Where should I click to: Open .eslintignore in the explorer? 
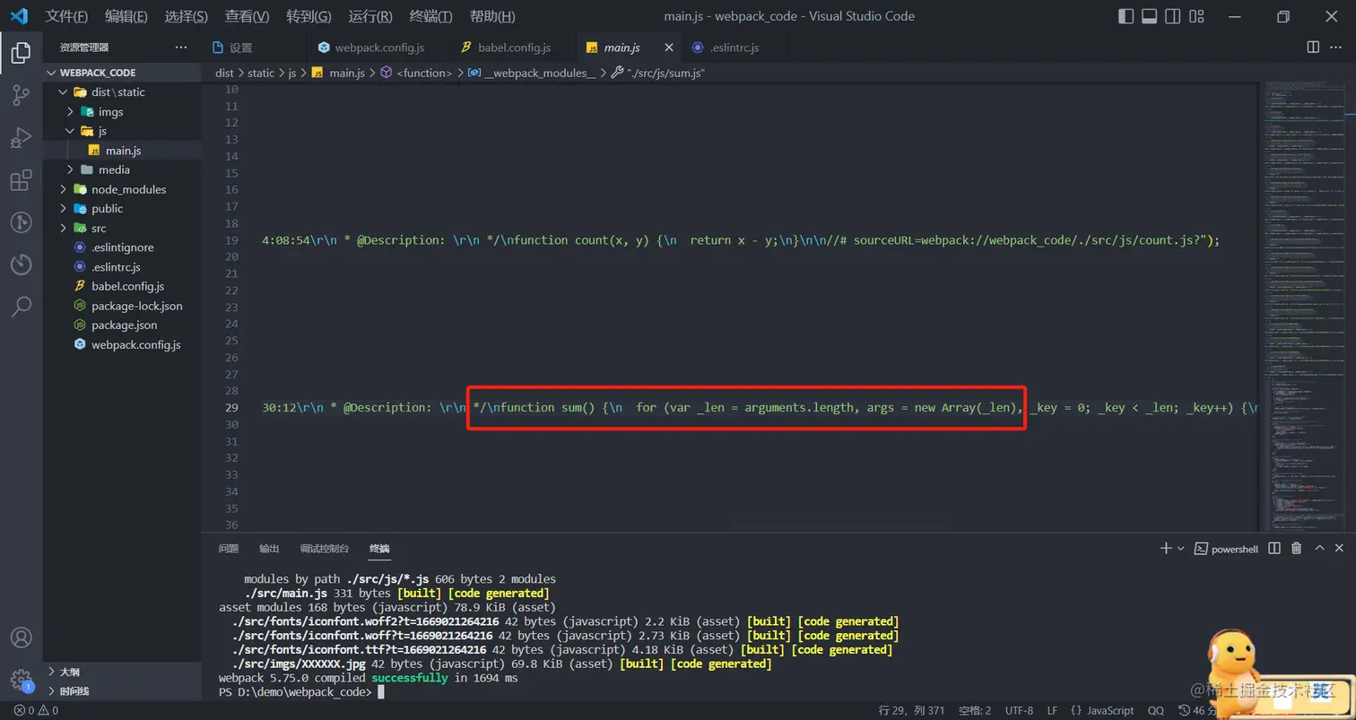122,247
